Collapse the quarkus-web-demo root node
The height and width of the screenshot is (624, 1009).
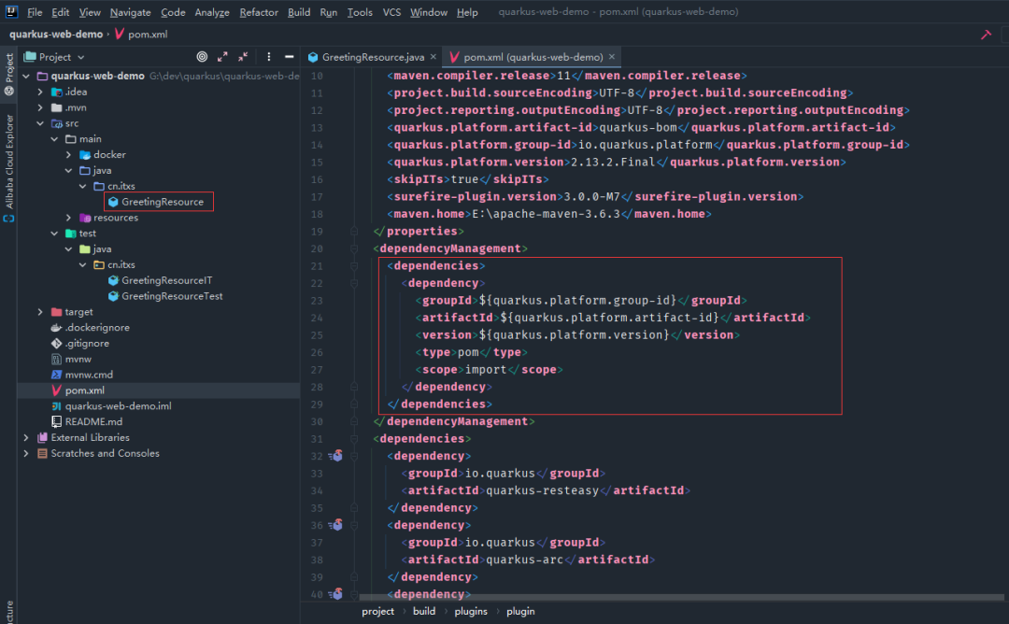point(26,76)
